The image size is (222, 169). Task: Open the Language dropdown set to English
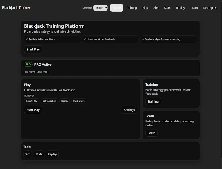click(x=100, y=8)
